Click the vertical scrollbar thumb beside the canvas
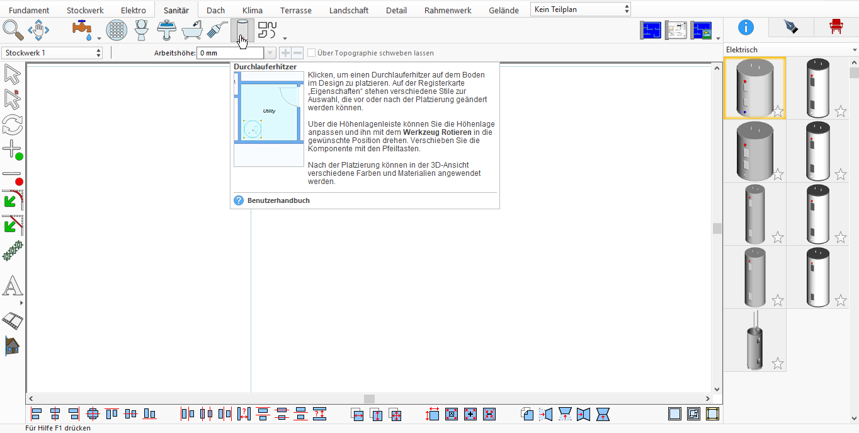The width and height of the screenshot is (859, 433). pyautogui.click(x=717, y=228)
